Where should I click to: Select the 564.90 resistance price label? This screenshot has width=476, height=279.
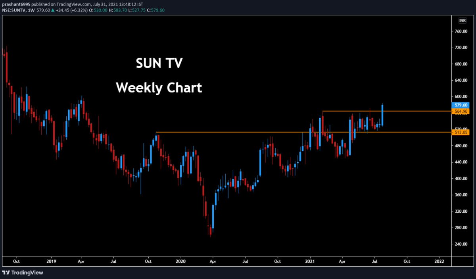[x=460, y=112]
